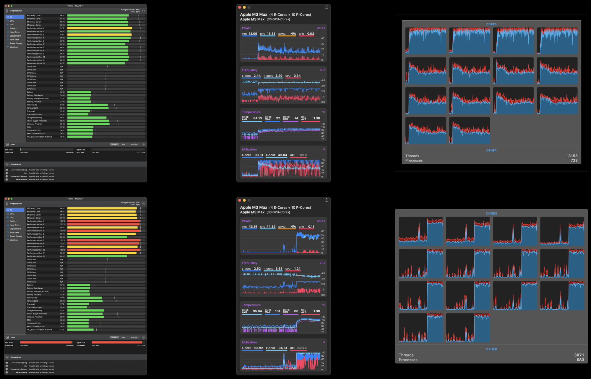This screenshot has width=591, height=379.
Task: Show Hard Drive sensors in upper TG Pro sidebar
Action: pyautogui.click(x=15, y=32)
